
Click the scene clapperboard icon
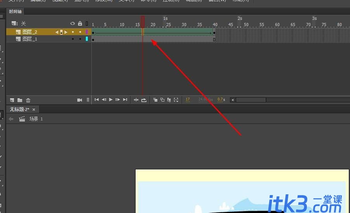(22, 119)
